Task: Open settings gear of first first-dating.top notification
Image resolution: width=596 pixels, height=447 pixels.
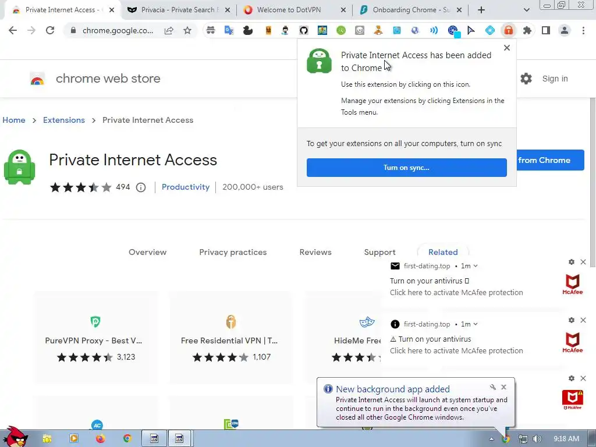Action: click(572, 262)
